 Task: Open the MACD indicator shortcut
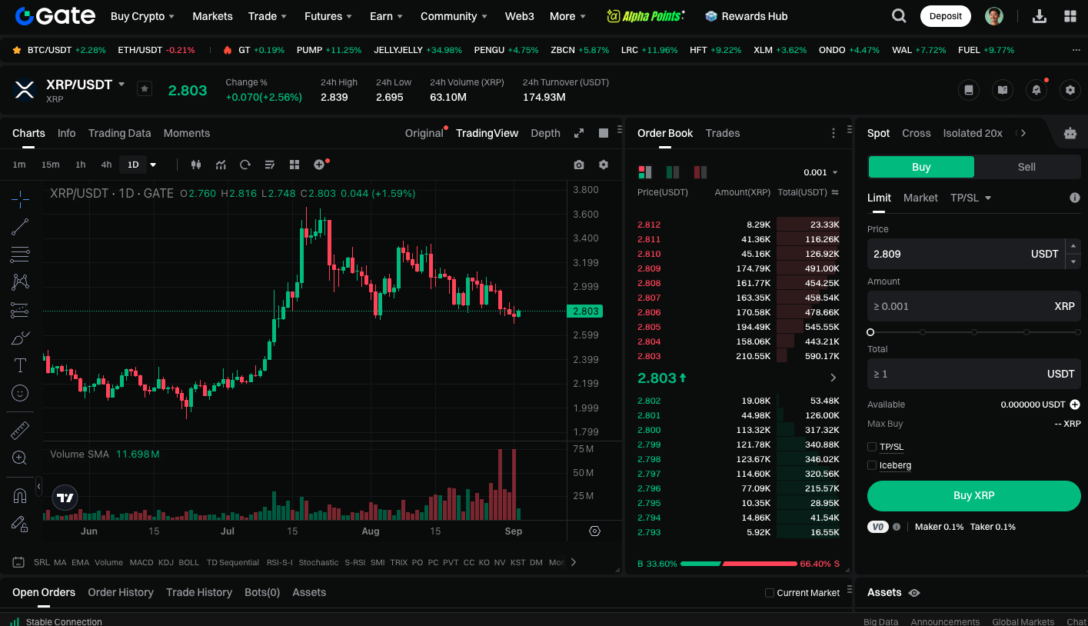click(x=141, y=562)
